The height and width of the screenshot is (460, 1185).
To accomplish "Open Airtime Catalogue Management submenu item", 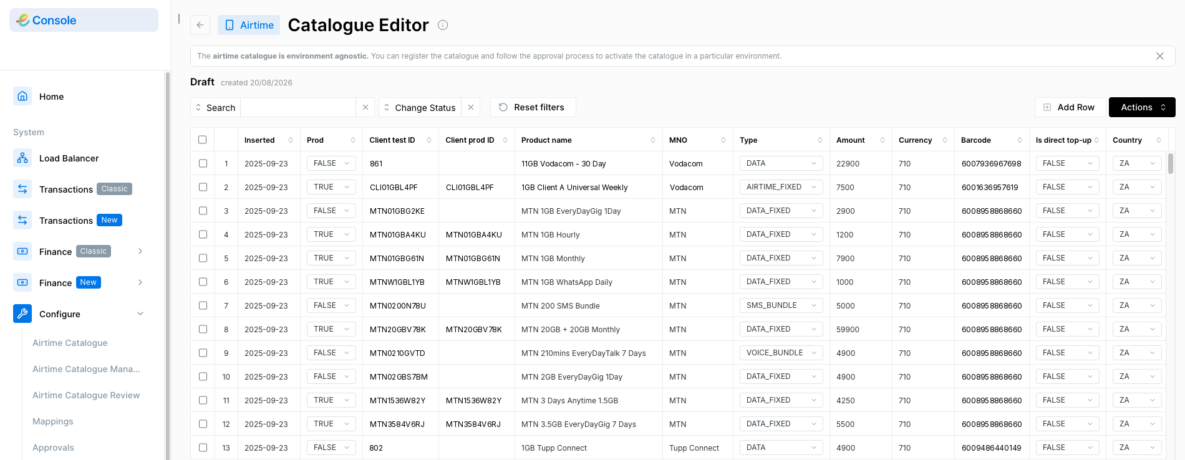I will 86,369.
